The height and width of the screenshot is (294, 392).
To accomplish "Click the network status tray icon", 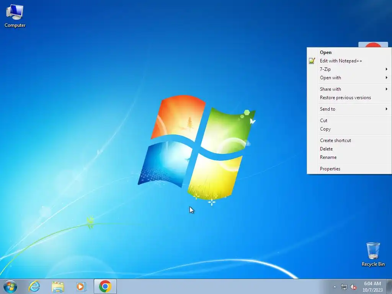I will (344, 287).
